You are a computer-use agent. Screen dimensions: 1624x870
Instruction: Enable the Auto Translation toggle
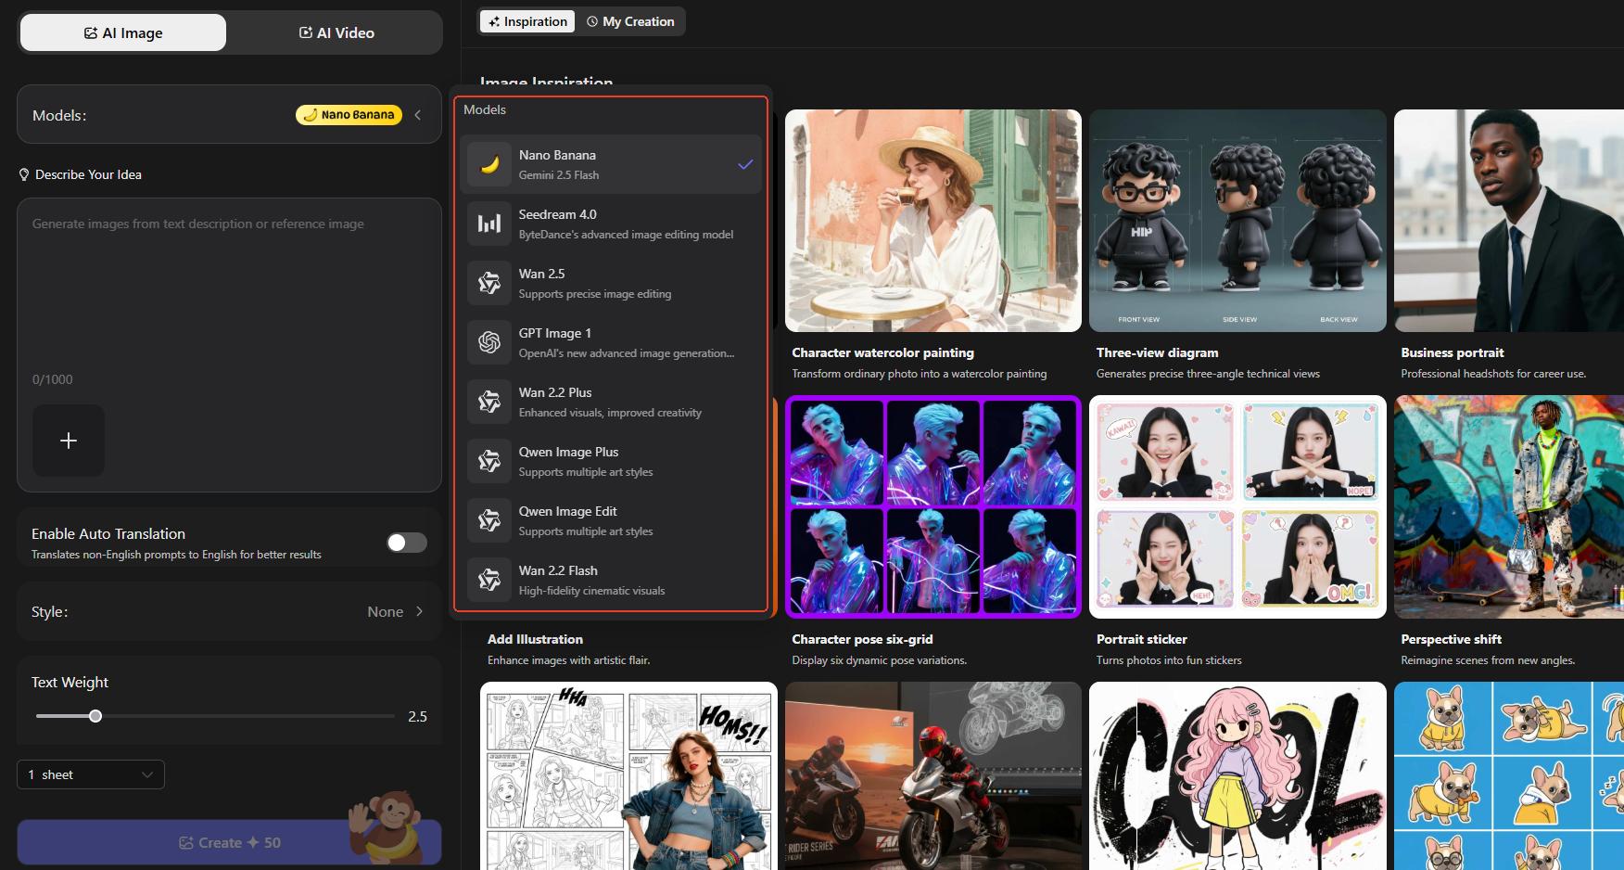[406, 543]
